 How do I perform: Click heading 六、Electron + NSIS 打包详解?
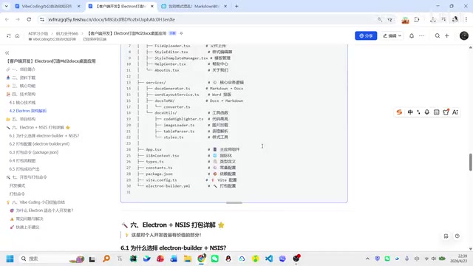[x=173, y=225]
